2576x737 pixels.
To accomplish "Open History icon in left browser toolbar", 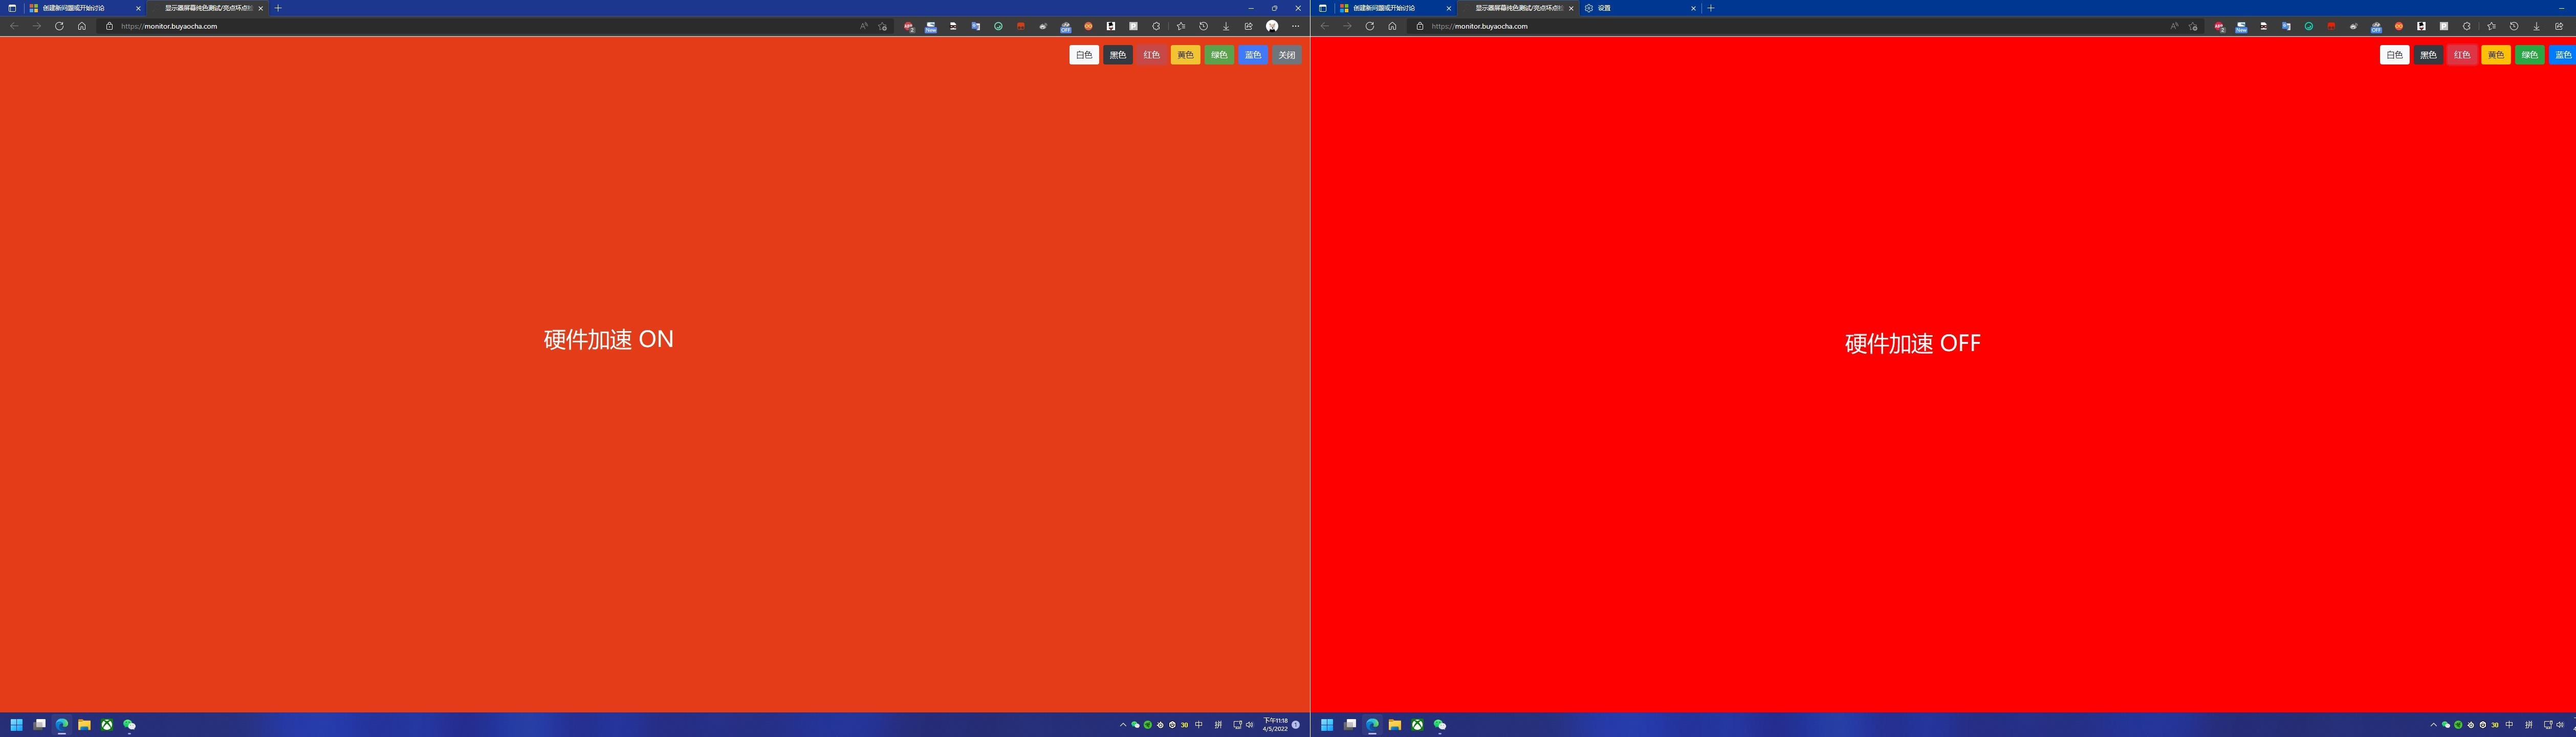I will (1203, 26).
